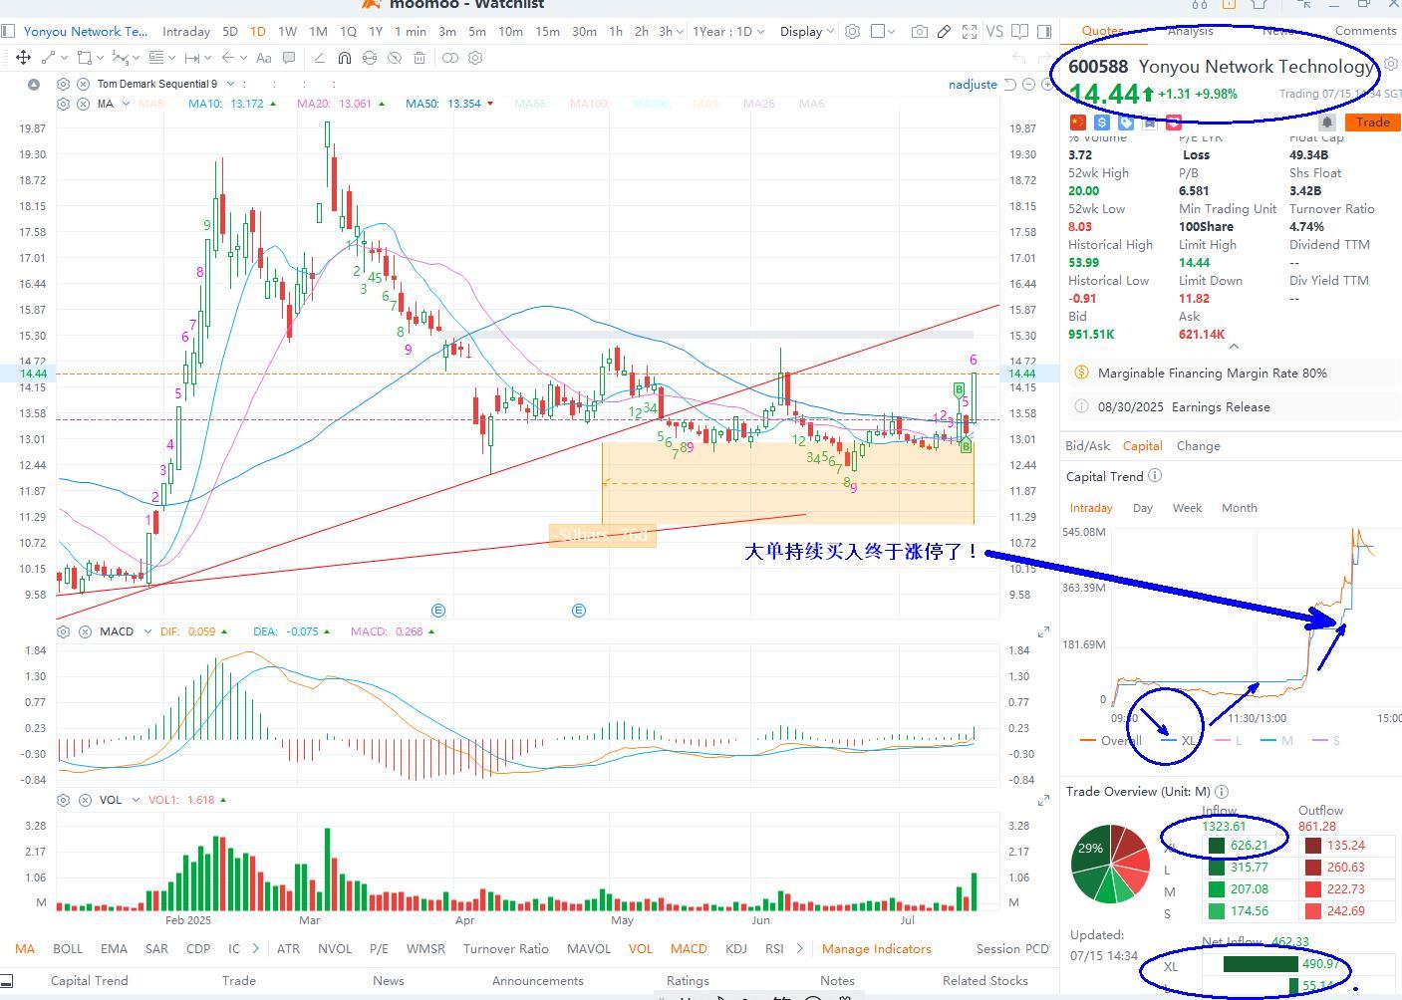Image resolution: width=1402 pixels, height=1000 pixels.
Task: Choose the price range measure tool
Action: (x=192, y=58)
